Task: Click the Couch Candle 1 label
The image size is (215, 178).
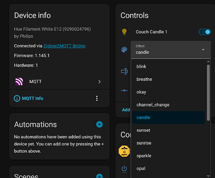Action: [151, 32]
